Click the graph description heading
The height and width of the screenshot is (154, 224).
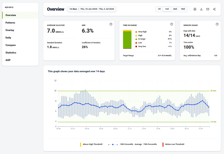click(x=76, y=71)
